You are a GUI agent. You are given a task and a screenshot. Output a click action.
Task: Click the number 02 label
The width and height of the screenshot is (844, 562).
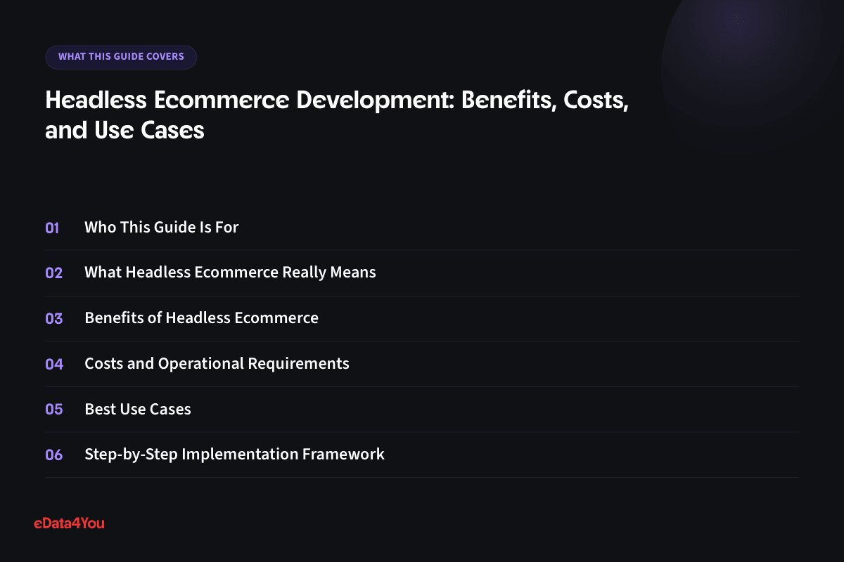tap(54, 273)
